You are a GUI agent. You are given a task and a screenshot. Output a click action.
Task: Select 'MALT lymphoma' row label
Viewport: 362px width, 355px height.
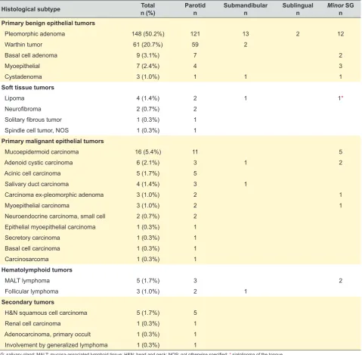(27, 281)
